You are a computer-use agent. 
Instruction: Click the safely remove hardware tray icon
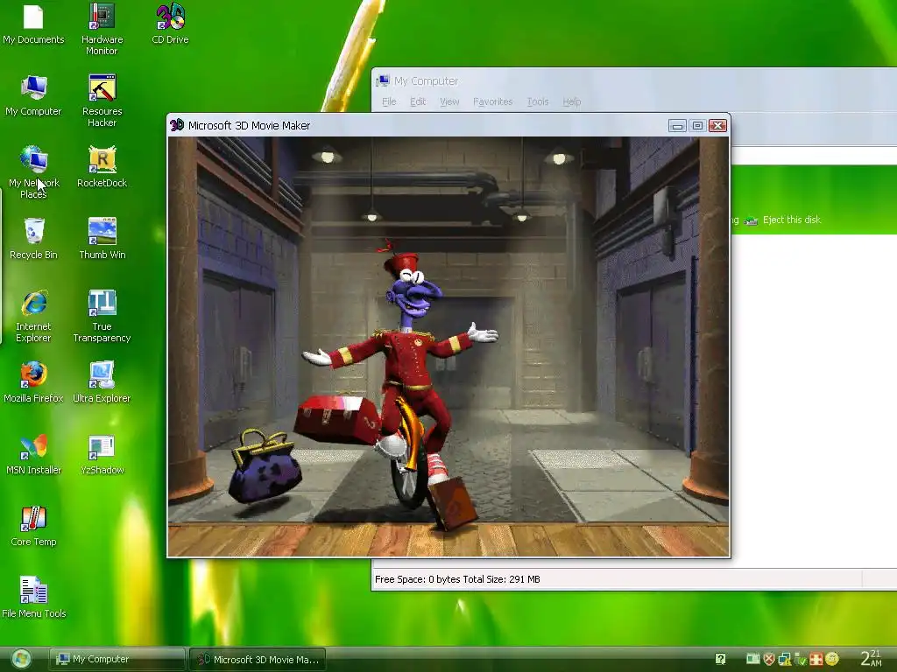tap(801, 660)
